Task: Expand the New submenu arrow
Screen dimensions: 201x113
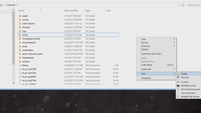Action: pos(174,73)
